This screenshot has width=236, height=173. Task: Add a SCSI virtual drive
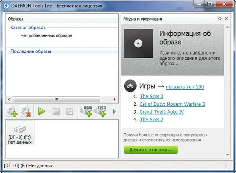click(100, 111)
